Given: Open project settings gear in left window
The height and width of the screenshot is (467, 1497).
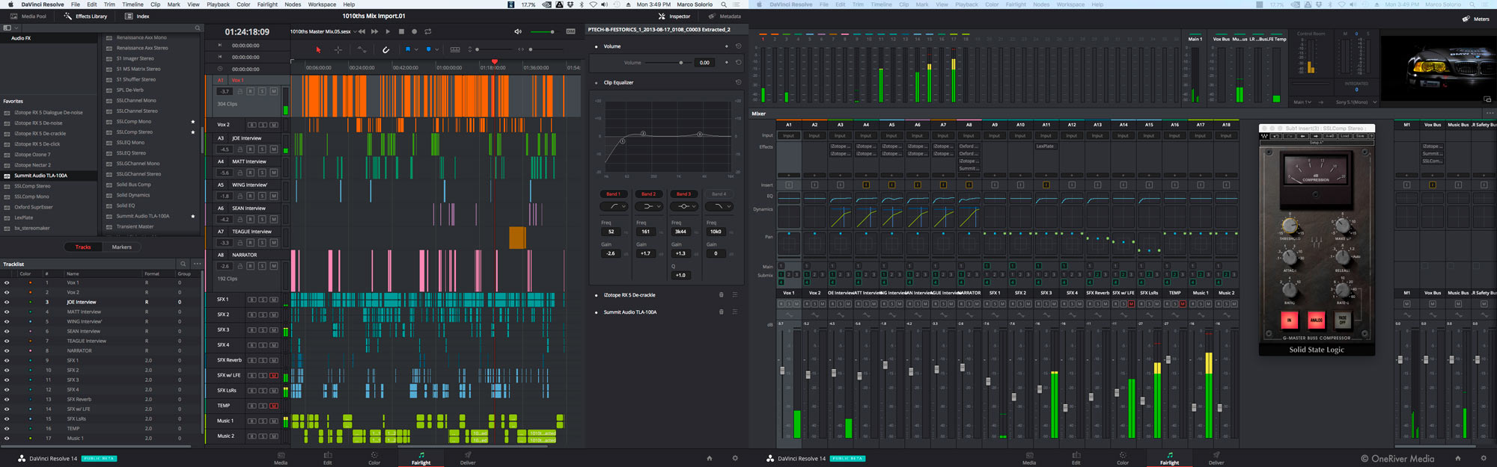Looking at the screenshot, I should coord(735,458).
